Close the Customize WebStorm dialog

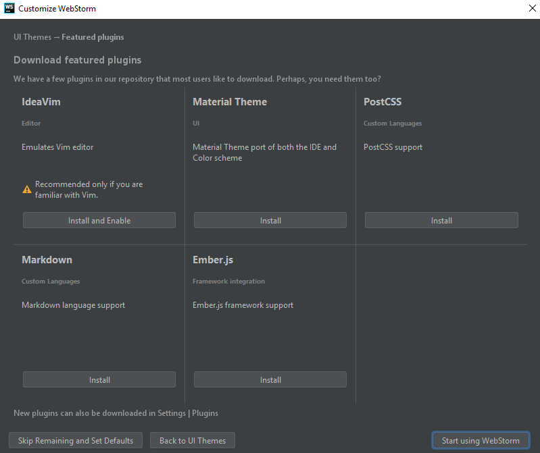[x=532, y=8]
